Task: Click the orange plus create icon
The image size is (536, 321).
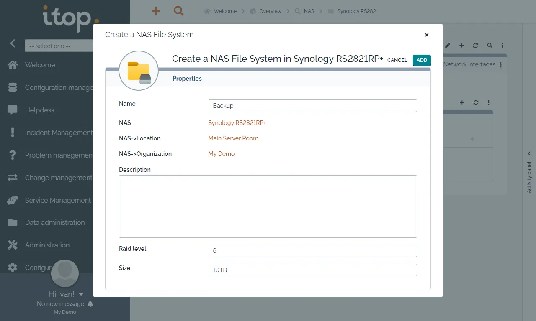Action: [x=156, y=11]
